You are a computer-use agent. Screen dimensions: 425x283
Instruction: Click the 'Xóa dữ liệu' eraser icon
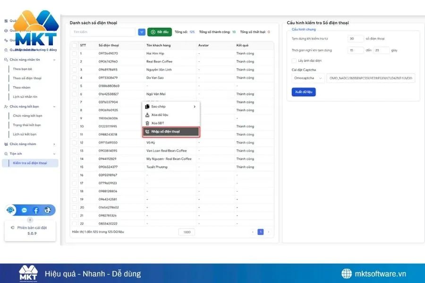click(147, 115)
